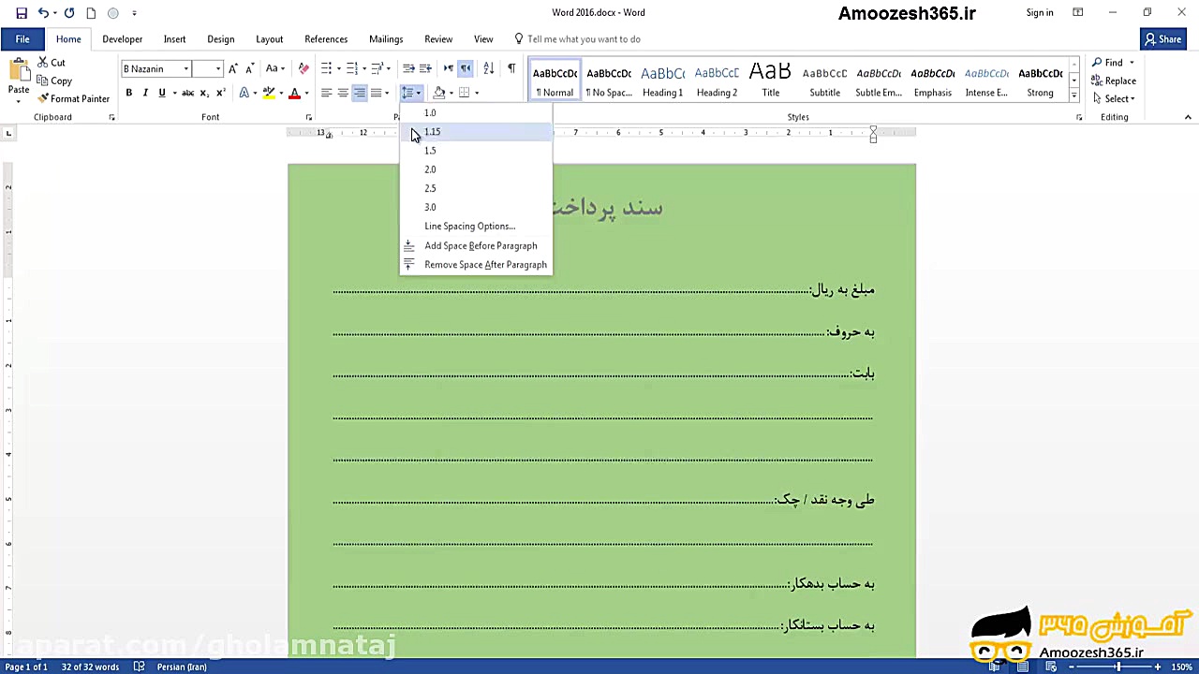Image resolution: width=1199 pixels, height=674 pixels.
Task: Choose Line Spacing Options from the menu
Action: 469,226
